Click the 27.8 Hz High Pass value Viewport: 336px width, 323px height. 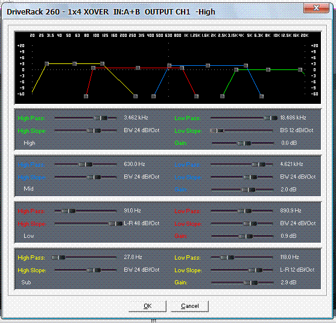133,257
